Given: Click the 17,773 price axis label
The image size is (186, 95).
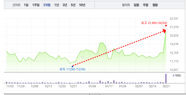Looking at the screenshot, I should (174, 61).
